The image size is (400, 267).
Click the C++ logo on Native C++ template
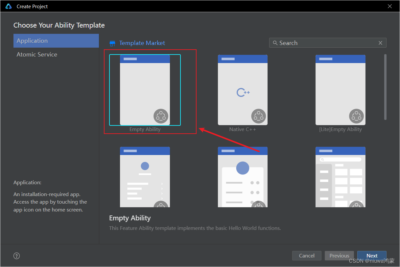(x=243, y=93)
